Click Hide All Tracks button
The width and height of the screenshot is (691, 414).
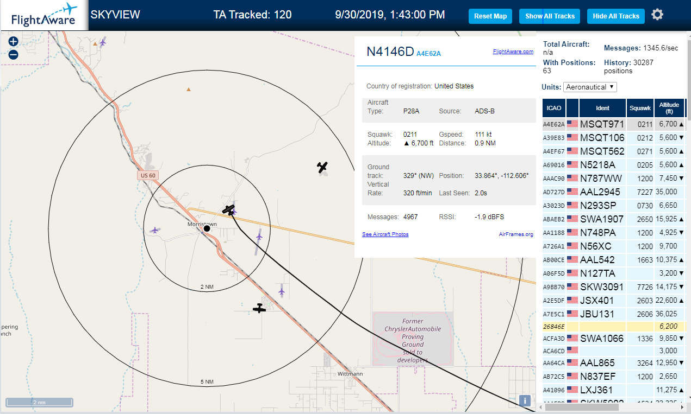pos(616,16)
